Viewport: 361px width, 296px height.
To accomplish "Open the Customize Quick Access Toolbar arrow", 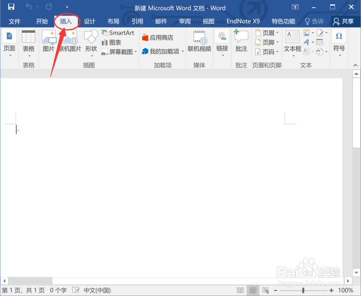I will point(67,7).
